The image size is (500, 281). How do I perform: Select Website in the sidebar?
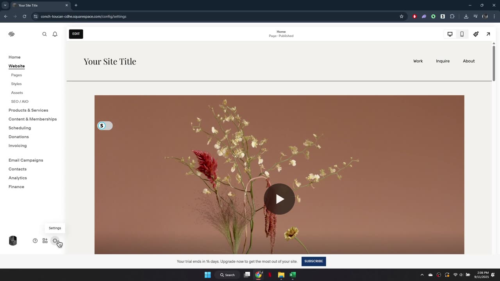17,66
